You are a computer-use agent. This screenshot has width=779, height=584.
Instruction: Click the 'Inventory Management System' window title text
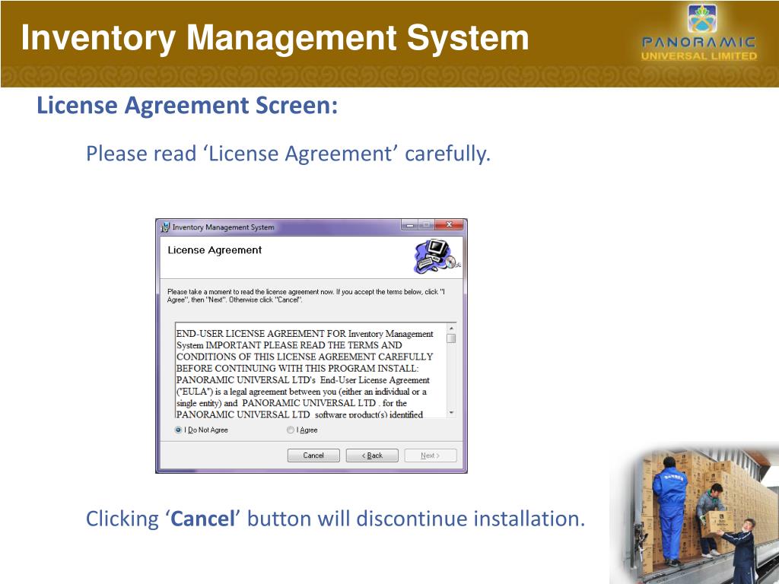(x=223, y=227)
